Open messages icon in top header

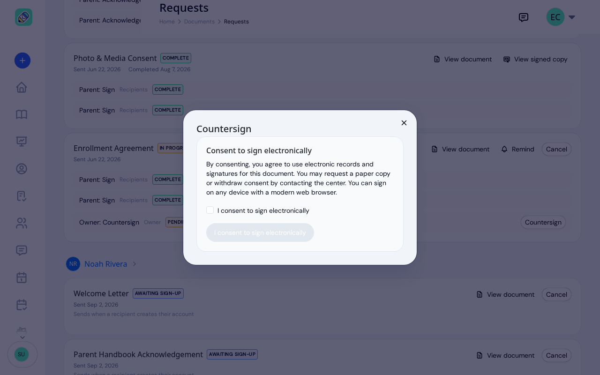524,17
